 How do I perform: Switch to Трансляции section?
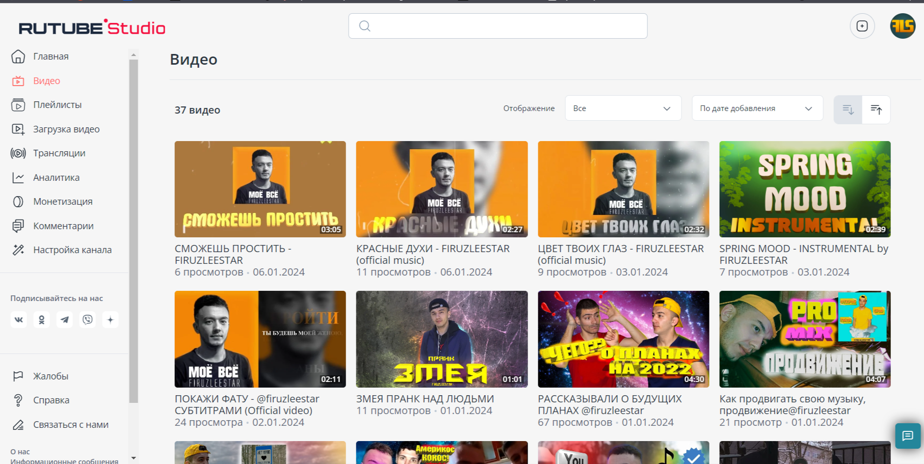pyautogui.click(x=59, y=153)
